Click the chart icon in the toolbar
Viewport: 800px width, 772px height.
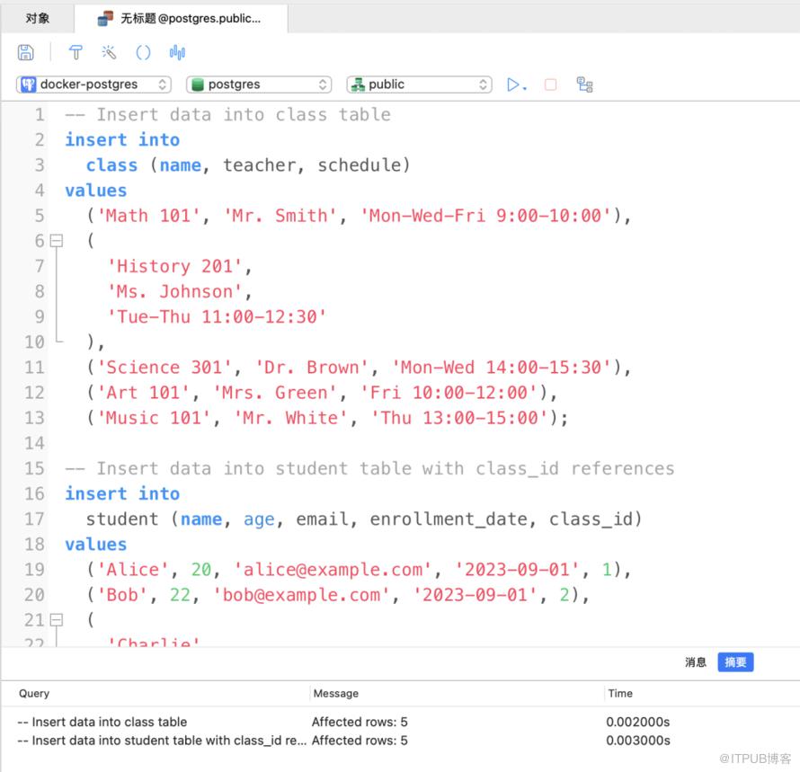pyautogui.click(x=177, y=52)
